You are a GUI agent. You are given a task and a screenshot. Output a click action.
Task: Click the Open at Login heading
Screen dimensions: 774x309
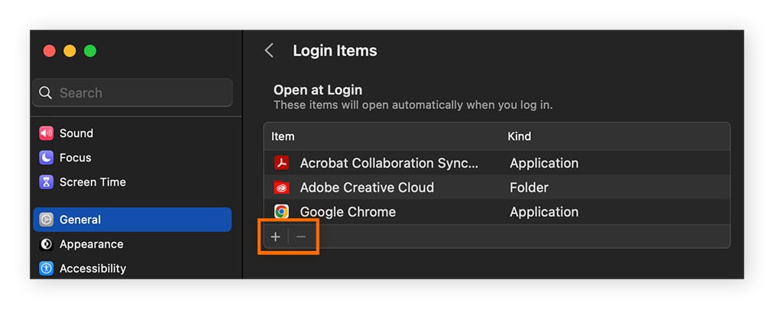[x=318, y=90]
